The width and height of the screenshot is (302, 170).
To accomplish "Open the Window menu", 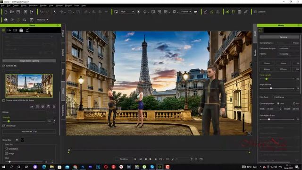I will (59, 6).
